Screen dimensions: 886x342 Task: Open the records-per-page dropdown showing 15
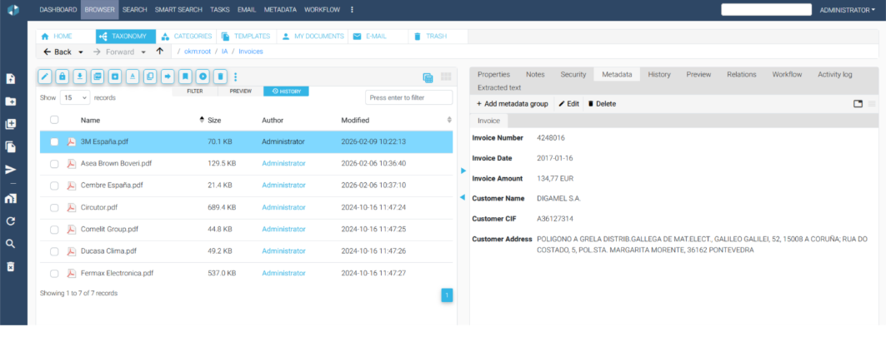74,97
